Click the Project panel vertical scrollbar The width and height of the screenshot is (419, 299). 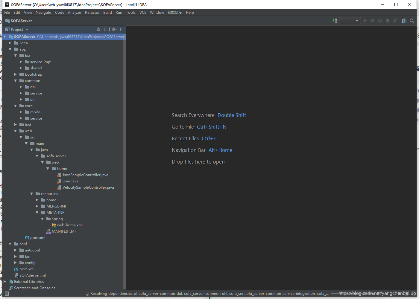point(125,161)
